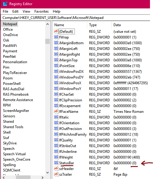The height and width of the screenshot is (179, 153).
Task: Click the right arrow of the horizontal scrollbar
Action: point(42,177)
